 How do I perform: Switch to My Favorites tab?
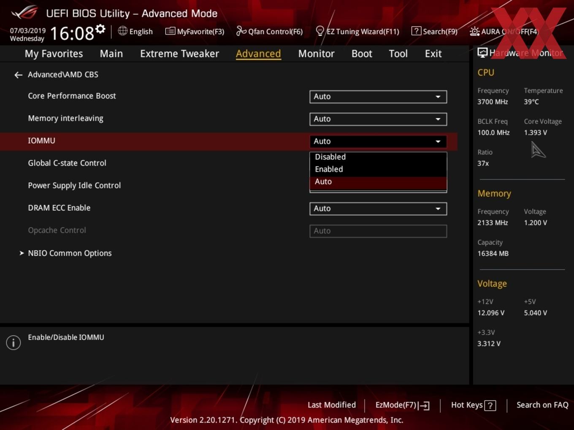(54, 54)
